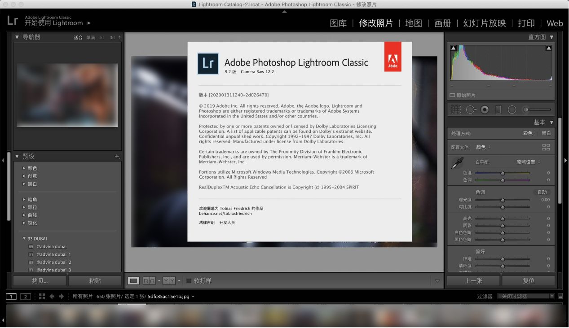Viewport: 569px width, 328px height.
Task: Select the Radial Filter tool
Action: pyautogui.click(x=512, y=109)
